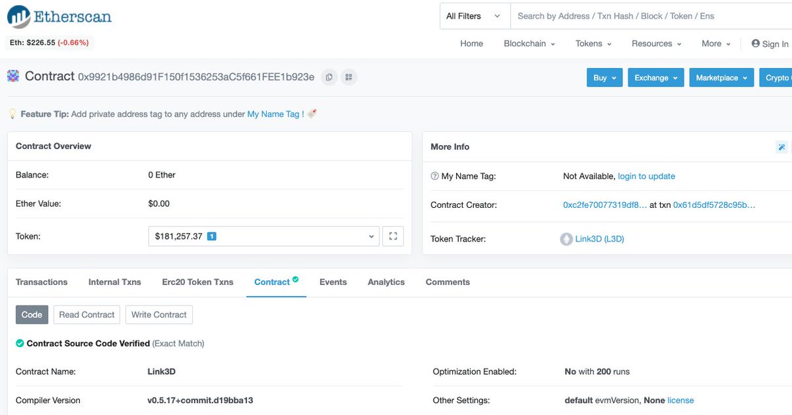Screen dimensions: 792x415
Task: Click login to update link
Action: pyautogui.click(x=646, y=176)
